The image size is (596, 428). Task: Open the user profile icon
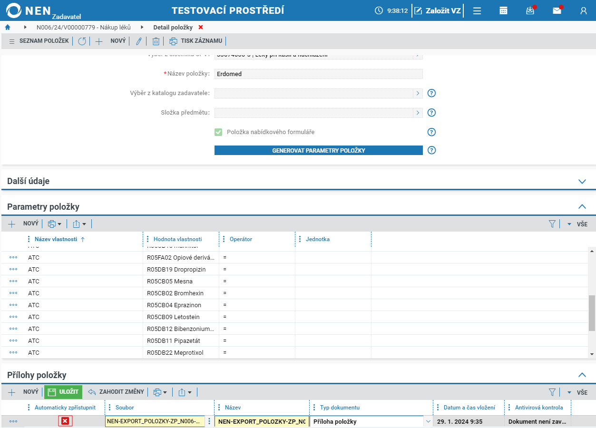[584, 10]
